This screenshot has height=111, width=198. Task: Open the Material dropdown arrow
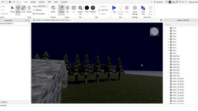pyautogui.click(x=93, y=14)
